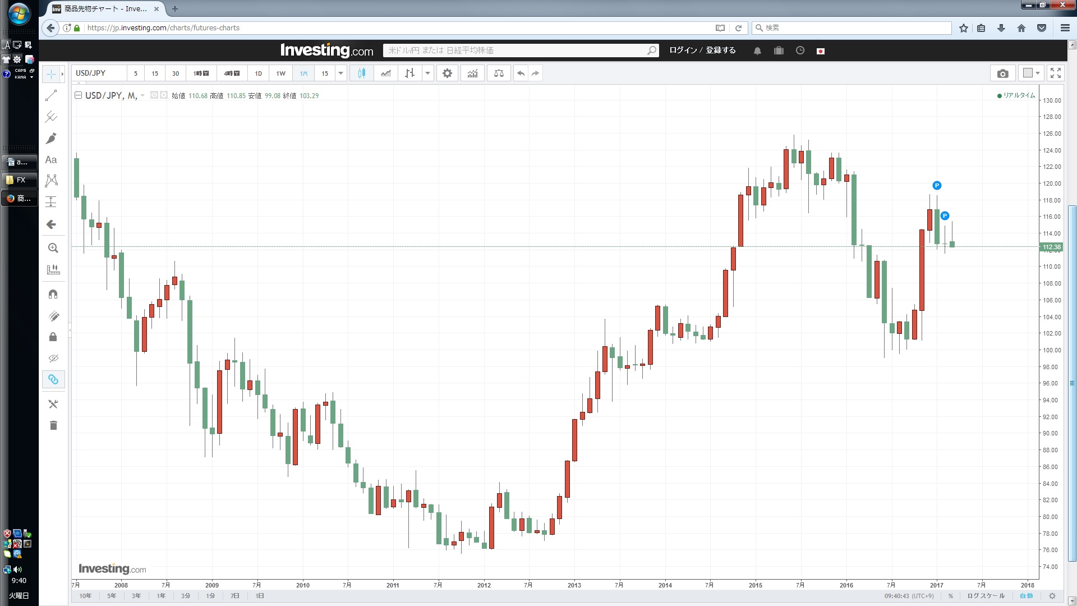Select the trend line drawing tool

click(51, 95)
